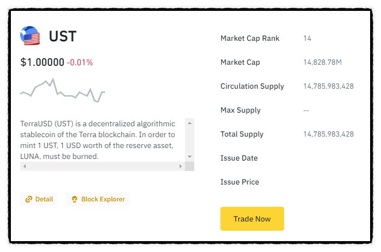Click the Trade Now button
This screenshot has height=252, width=381.
click(x=252, y=219)
